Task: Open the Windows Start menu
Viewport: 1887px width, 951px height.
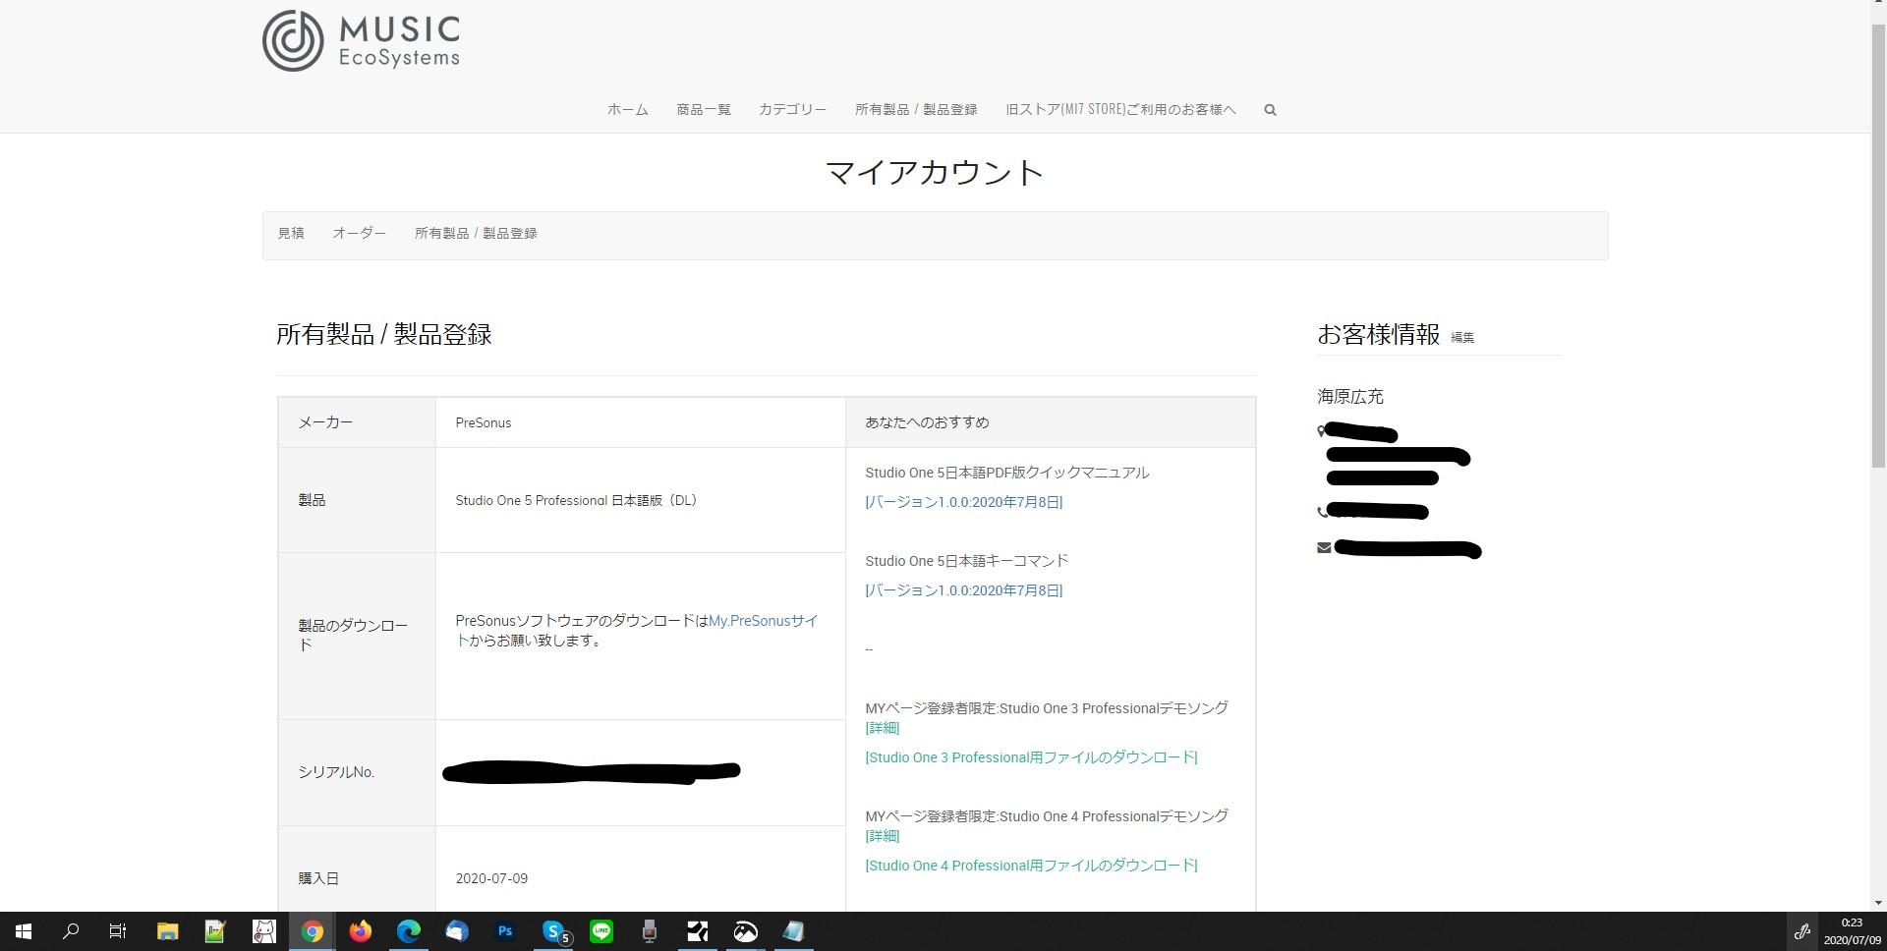Action: click(x=24, y=931)
